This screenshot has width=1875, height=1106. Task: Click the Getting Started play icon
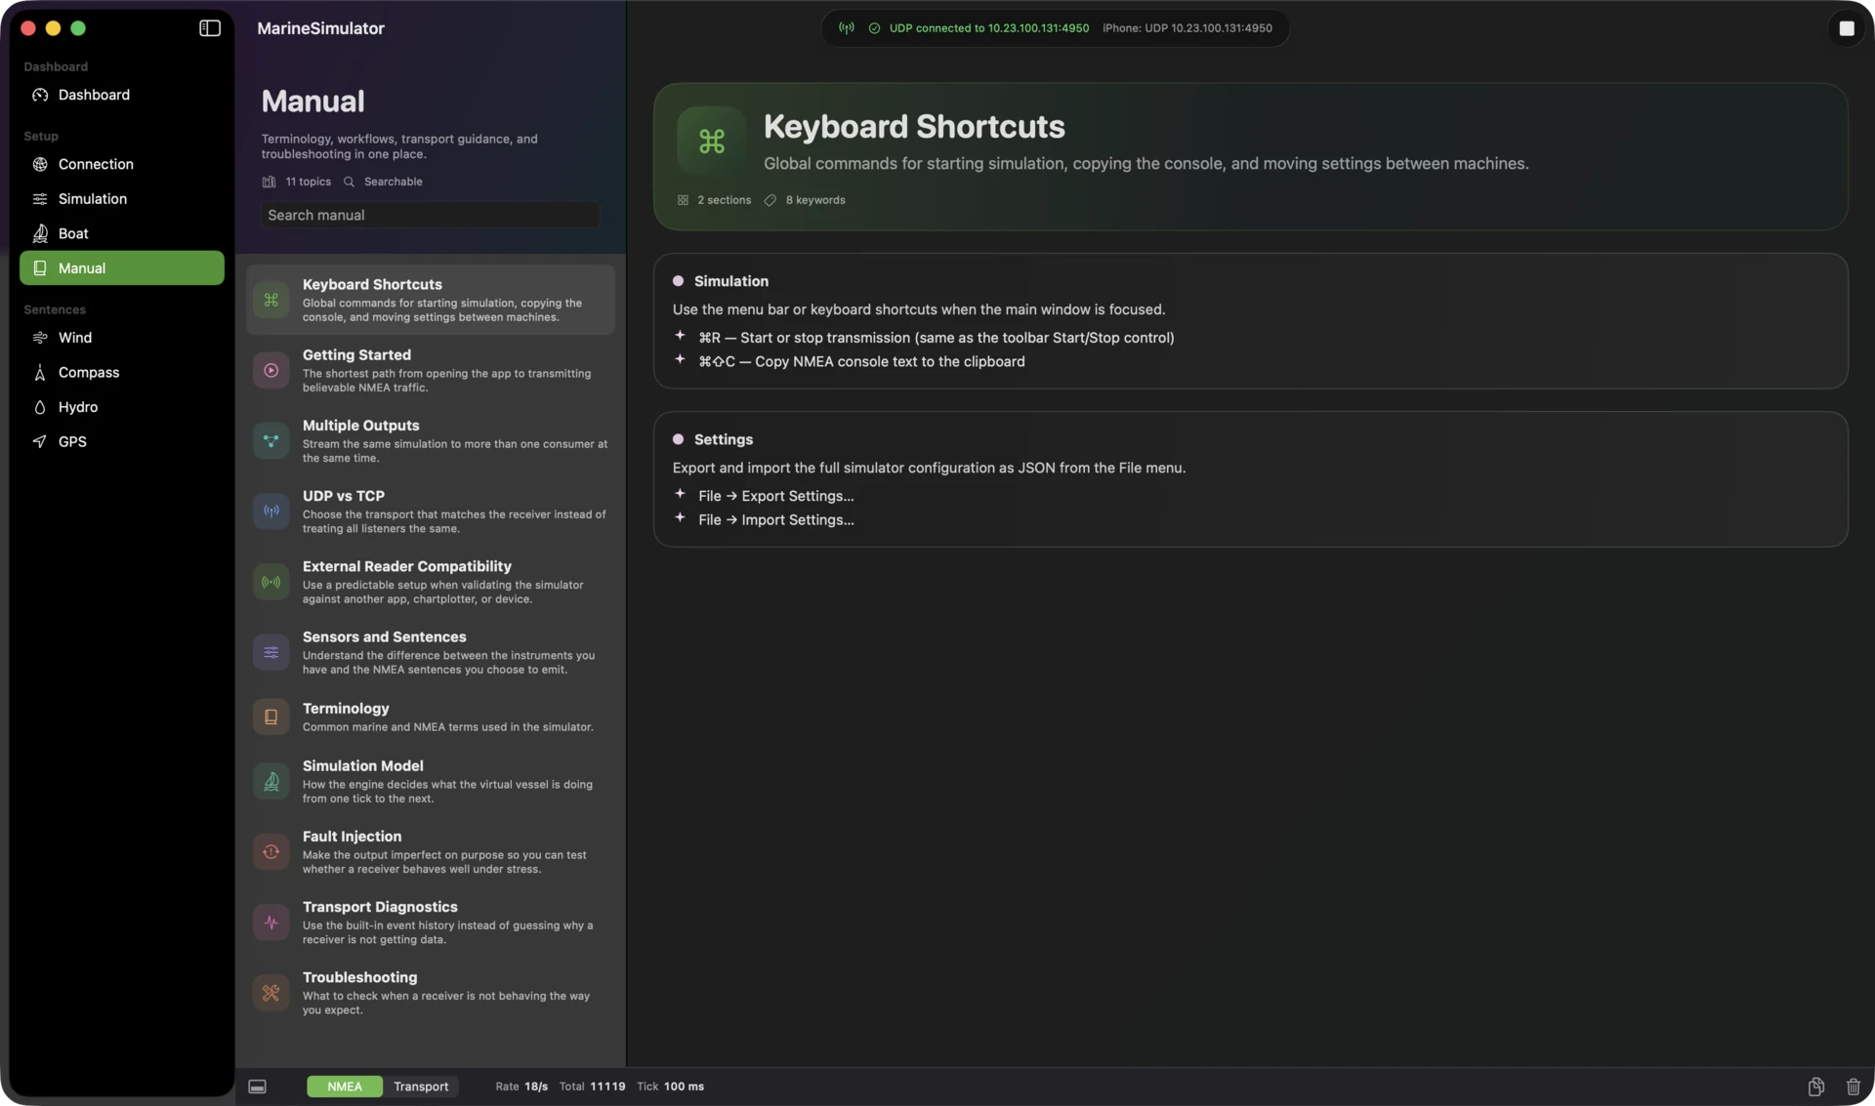coord(271,371)
